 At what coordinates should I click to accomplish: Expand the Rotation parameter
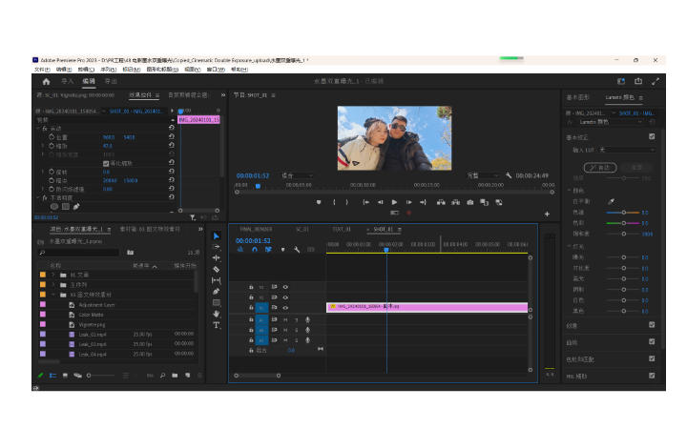click(43, 172)
